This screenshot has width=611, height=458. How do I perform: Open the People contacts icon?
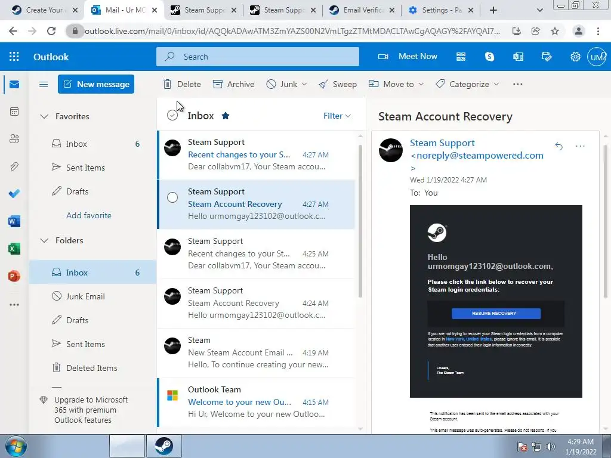pos(14,138)
